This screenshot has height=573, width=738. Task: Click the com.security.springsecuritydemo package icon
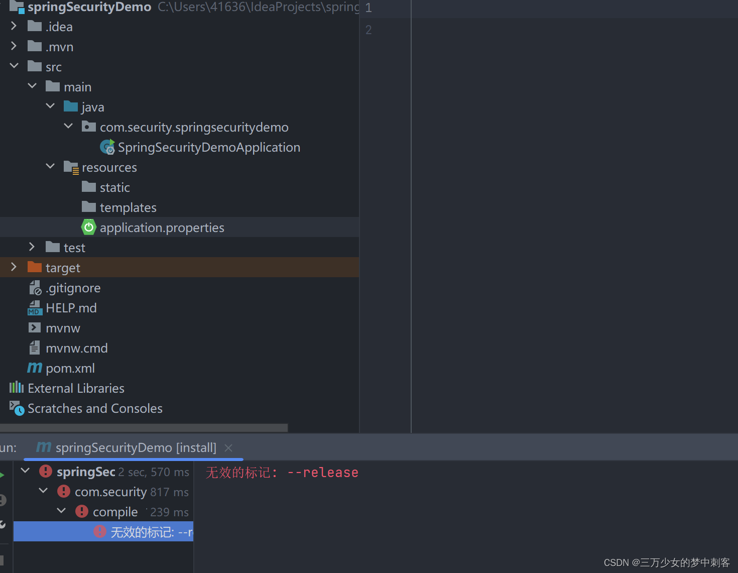point(89,127)
